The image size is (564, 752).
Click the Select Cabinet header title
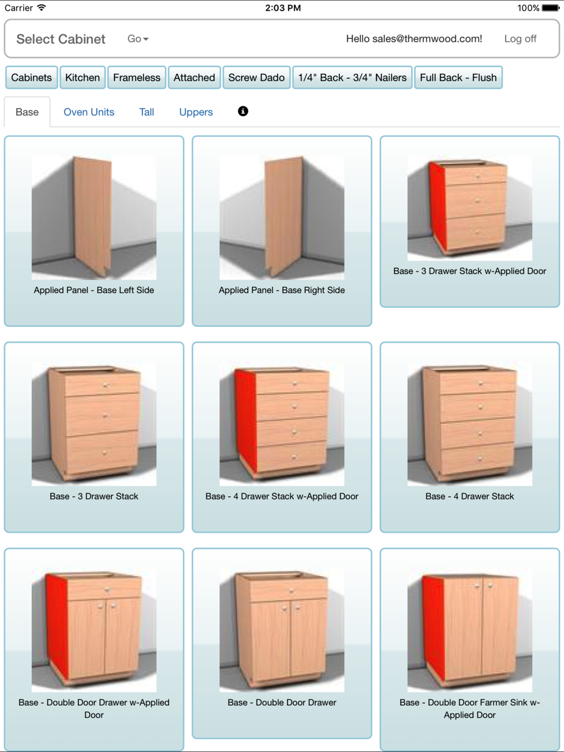61,39
